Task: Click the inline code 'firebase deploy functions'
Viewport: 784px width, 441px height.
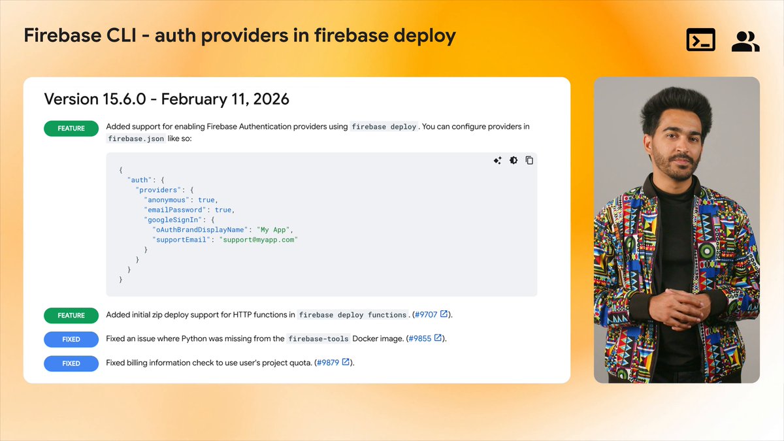Action: 353,315
